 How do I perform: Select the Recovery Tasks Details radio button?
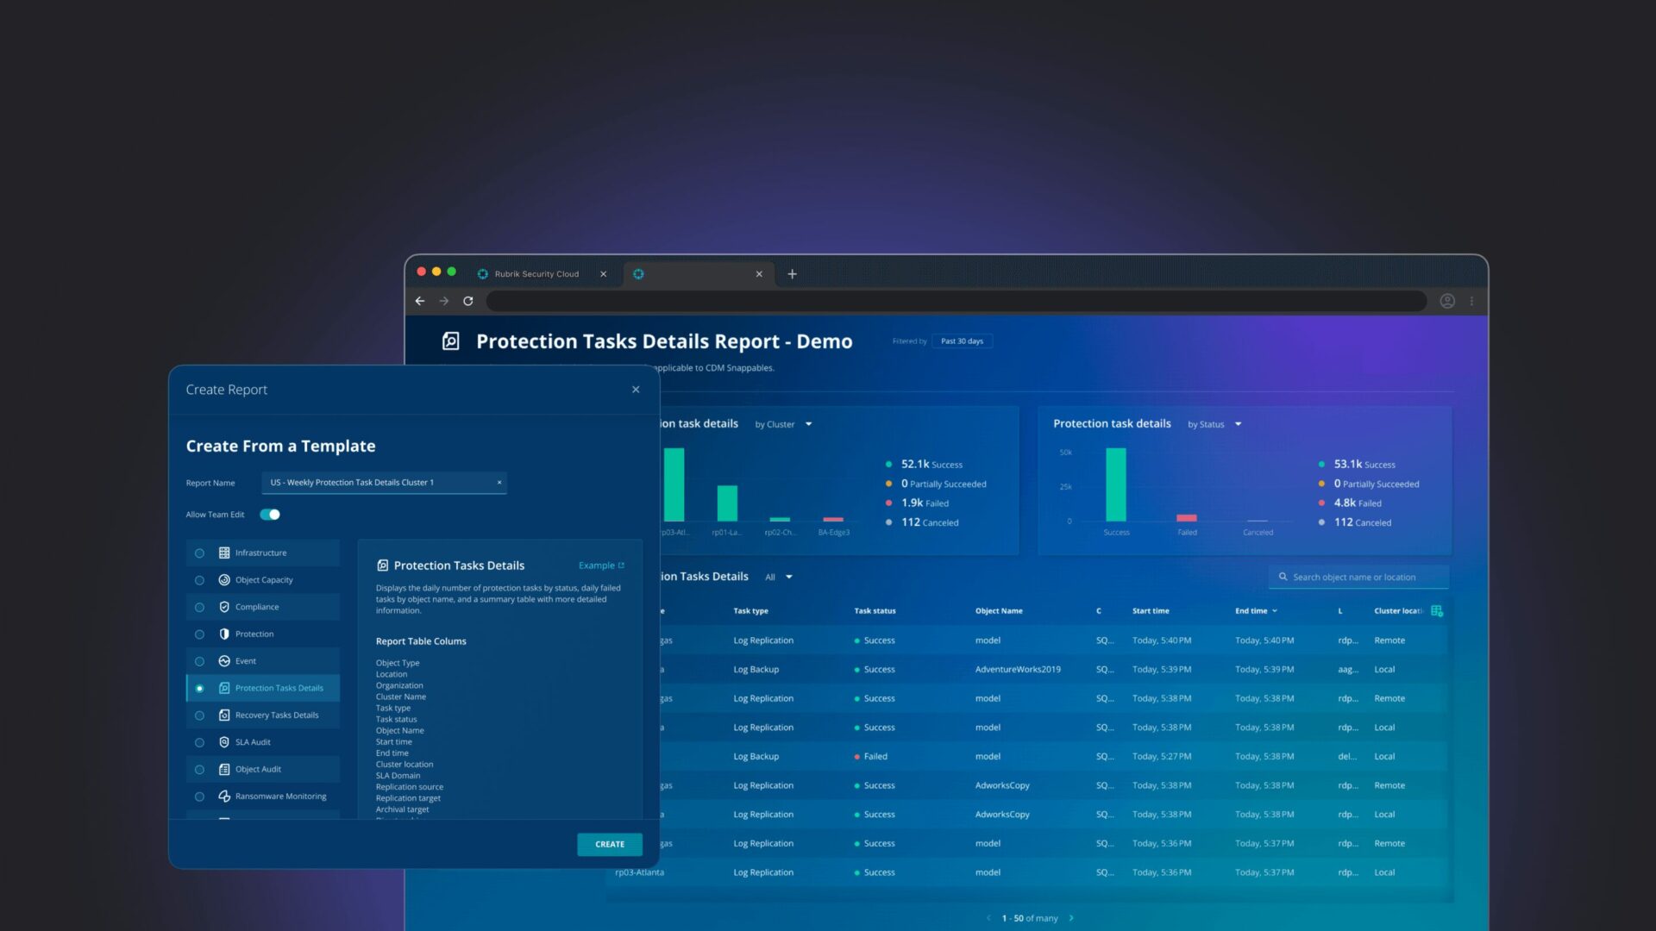(199, 715)
